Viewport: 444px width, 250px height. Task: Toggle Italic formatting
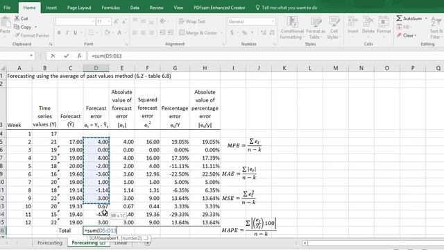point(67,33)
